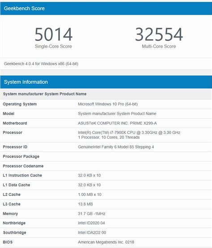Select Microsoft Windows 10 Pro (64-bit) value
212x248 pixels.
[x=108, y=104]
